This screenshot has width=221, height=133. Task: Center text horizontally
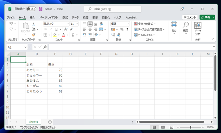(x=90, y=29)
